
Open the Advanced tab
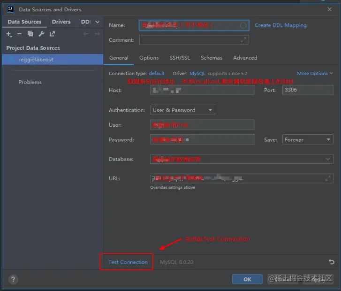click(x=245, y=58)
